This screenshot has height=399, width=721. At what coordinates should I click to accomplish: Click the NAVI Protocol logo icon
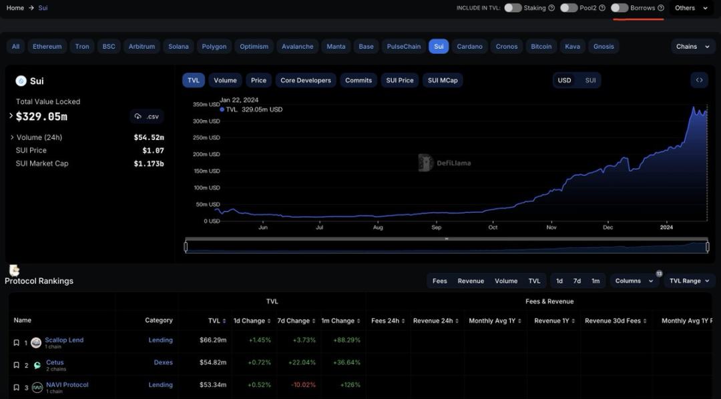tap(37, 388)
